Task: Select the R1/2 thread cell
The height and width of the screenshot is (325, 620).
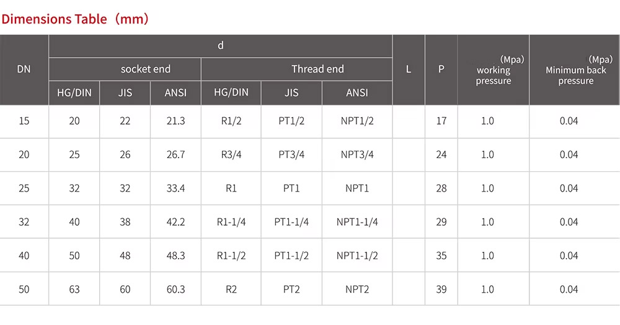Action: [231, 121]
